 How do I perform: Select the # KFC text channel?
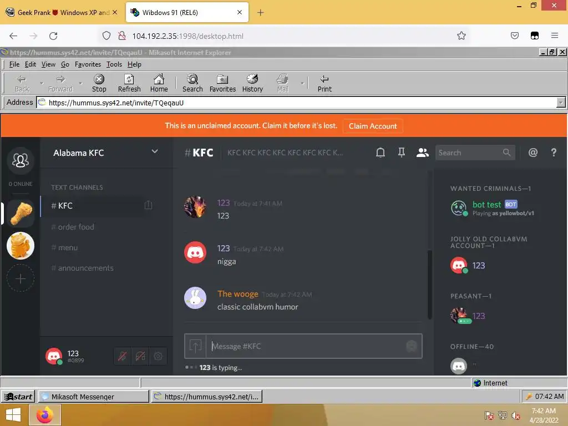pyautogui.click(x=98, y=205)
